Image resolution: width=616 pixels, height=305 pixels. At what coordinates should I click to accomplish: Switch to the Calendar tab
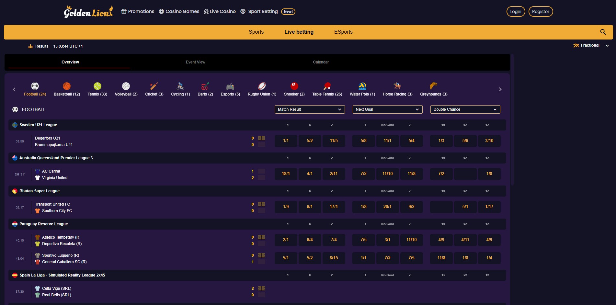(x=321, y=62)
